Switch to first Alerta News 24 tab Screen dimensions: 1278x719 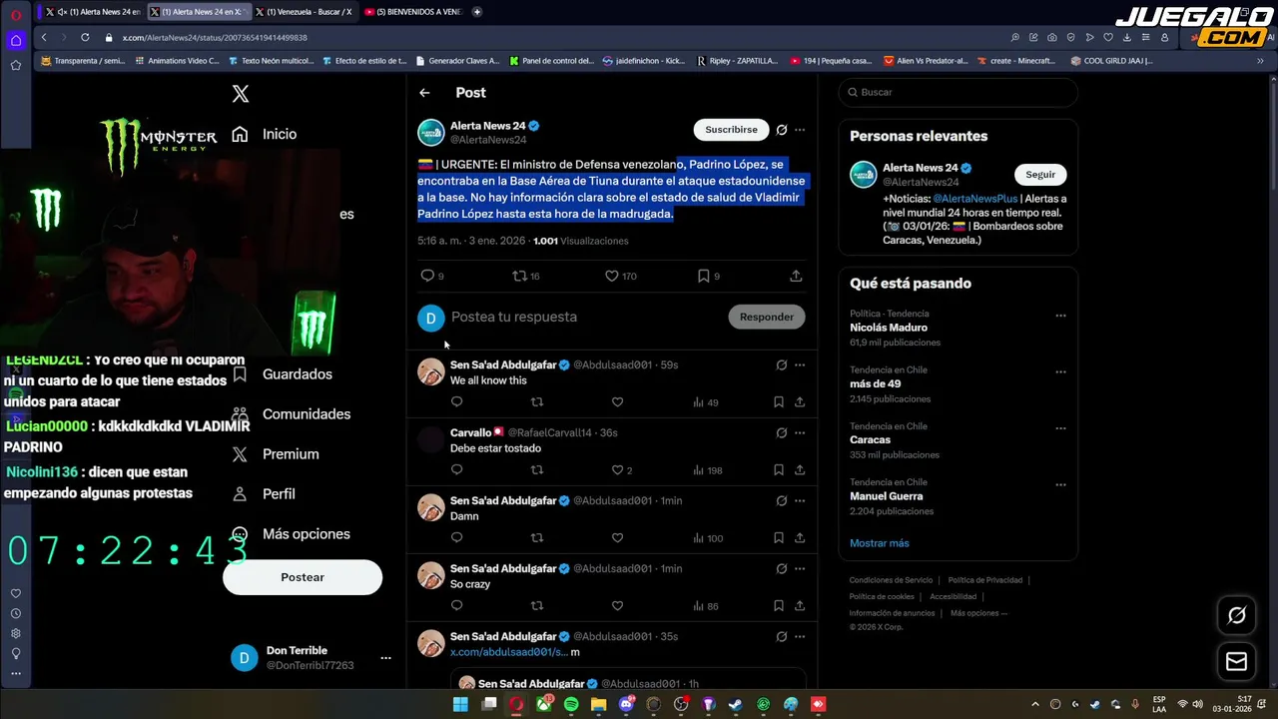click(x=92, y=12)
